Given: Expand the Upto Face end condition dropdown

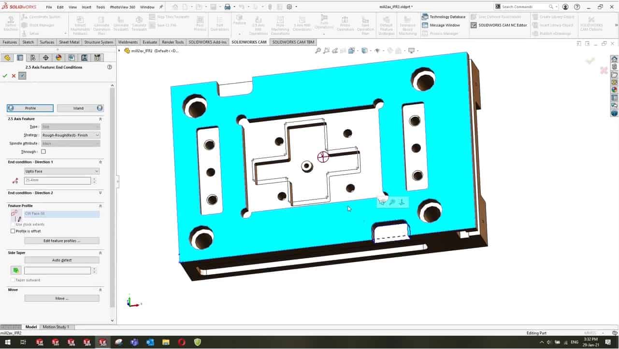Looking at the screenshot, I should [62, 171].
